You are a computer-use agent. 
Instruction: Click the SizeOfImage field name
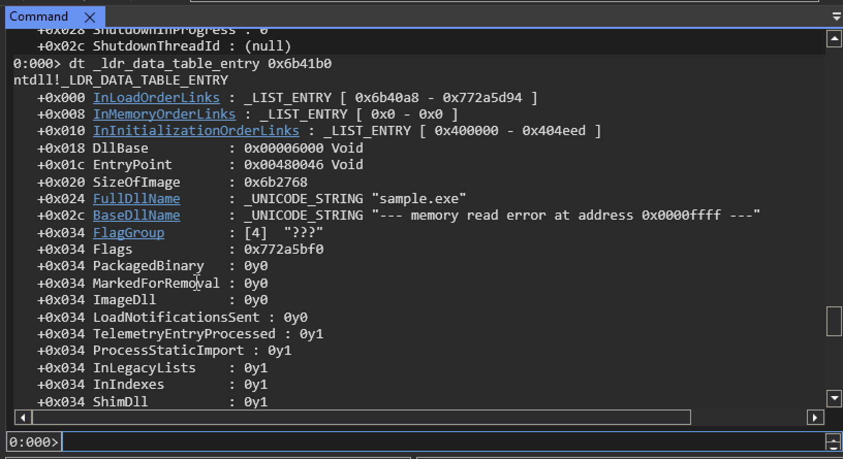click(136, 182)
